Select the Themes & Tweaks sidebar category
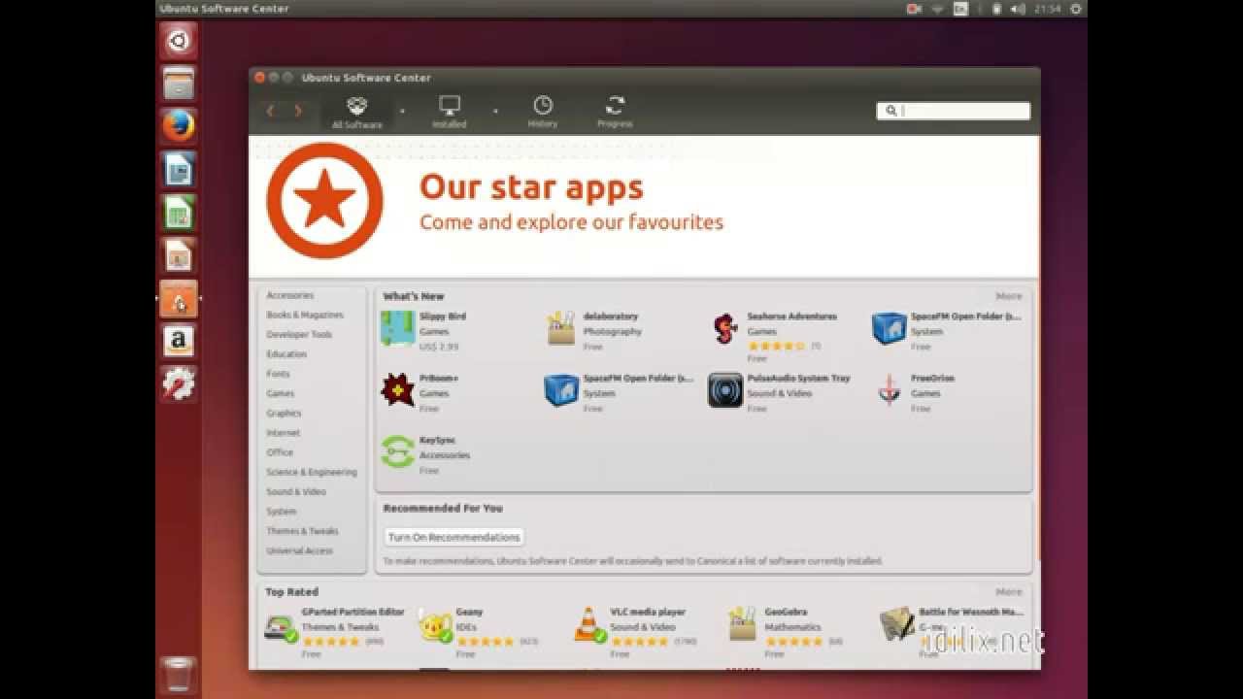1243x699 pixels. [302, 531]
